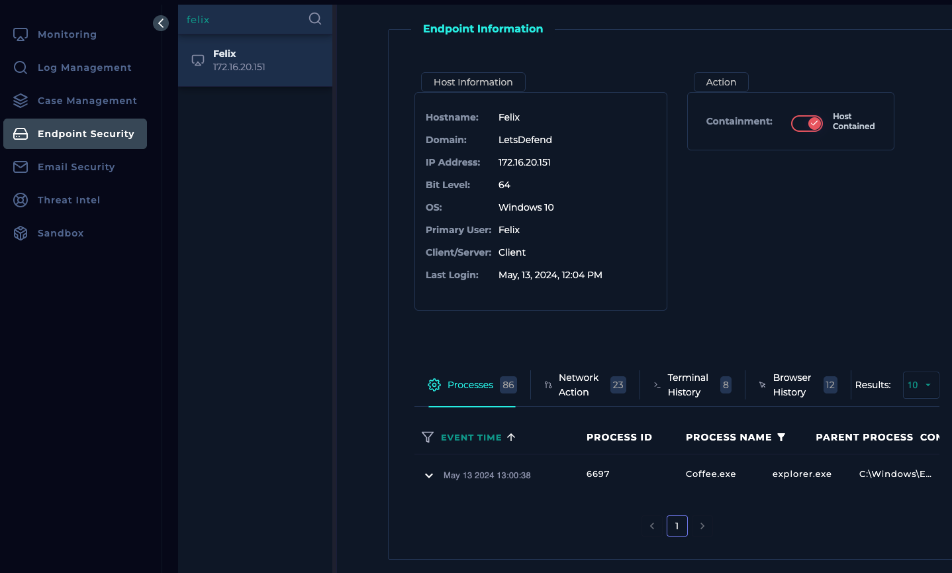
Task: Go to the next results page
Action: tap(702, 526)
